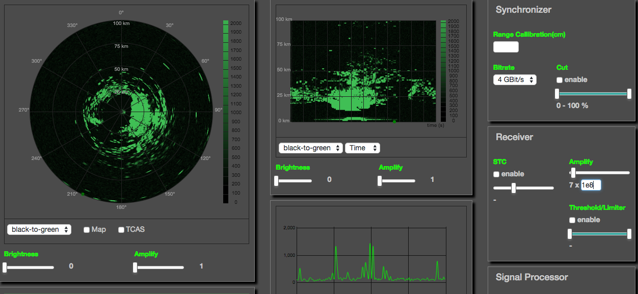
Task: Click the Receiver Amplify slider handle
Action: coord(573,173)
